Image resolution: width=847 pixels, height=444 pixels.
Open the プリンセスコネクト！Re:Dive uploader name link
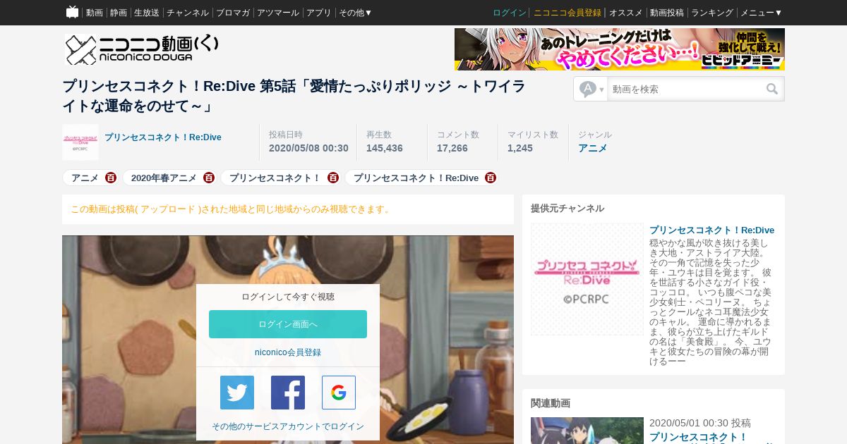coord(163,137)
